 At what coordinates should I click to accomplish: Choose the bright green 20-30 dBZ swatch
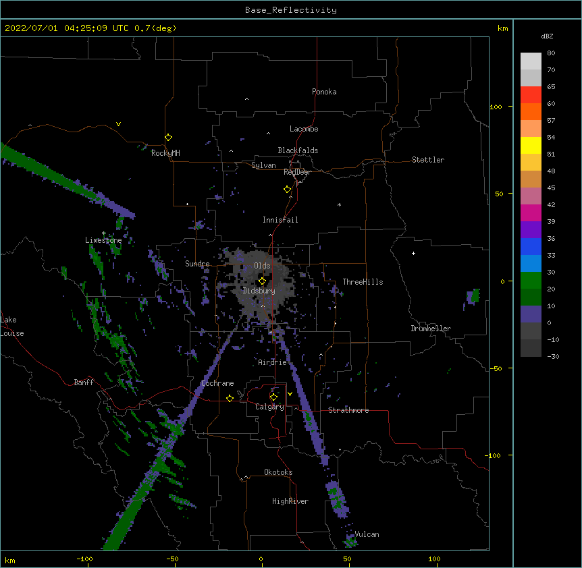click(531, 281)
